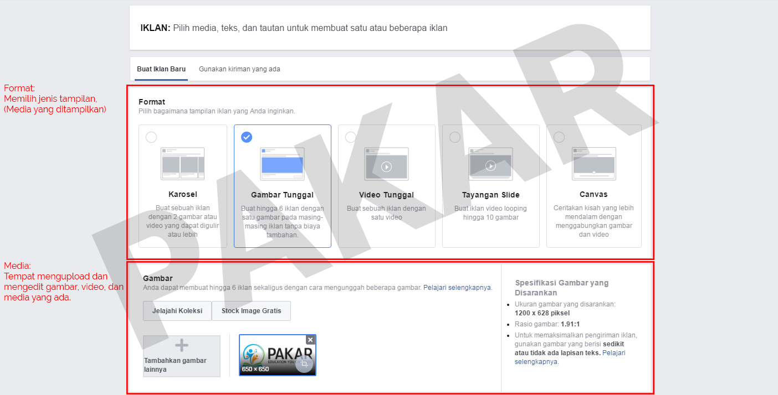This screenshot has height=395, width=778.
Task: Click the "Canvas" card title
Action: (594, 194)
